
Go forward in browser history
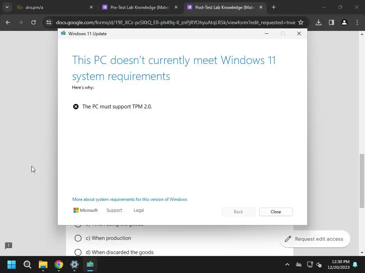point(21,22)
